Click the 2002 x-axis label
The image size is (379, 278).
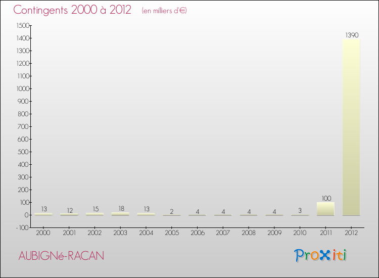[x=94, y=233]
